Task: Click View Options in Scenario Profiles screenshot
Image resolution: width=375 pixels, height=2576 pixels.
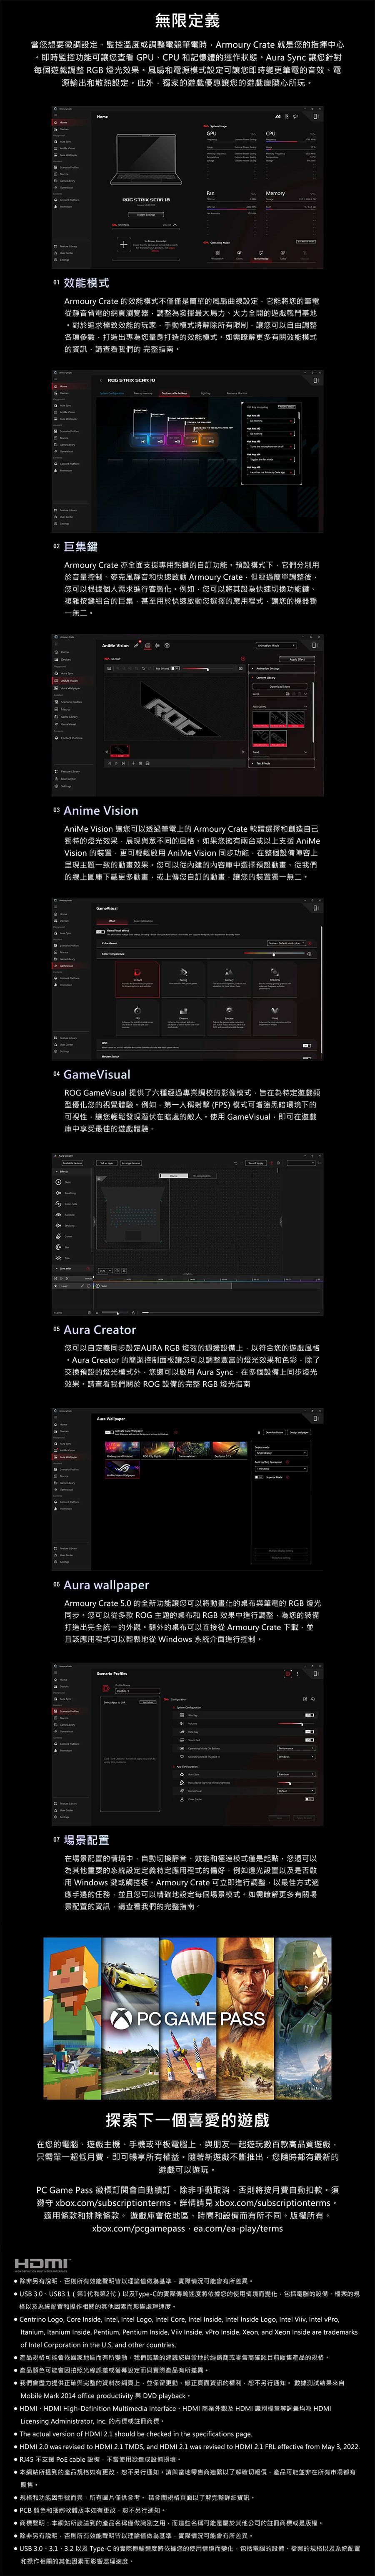Action: point(147,1702)
